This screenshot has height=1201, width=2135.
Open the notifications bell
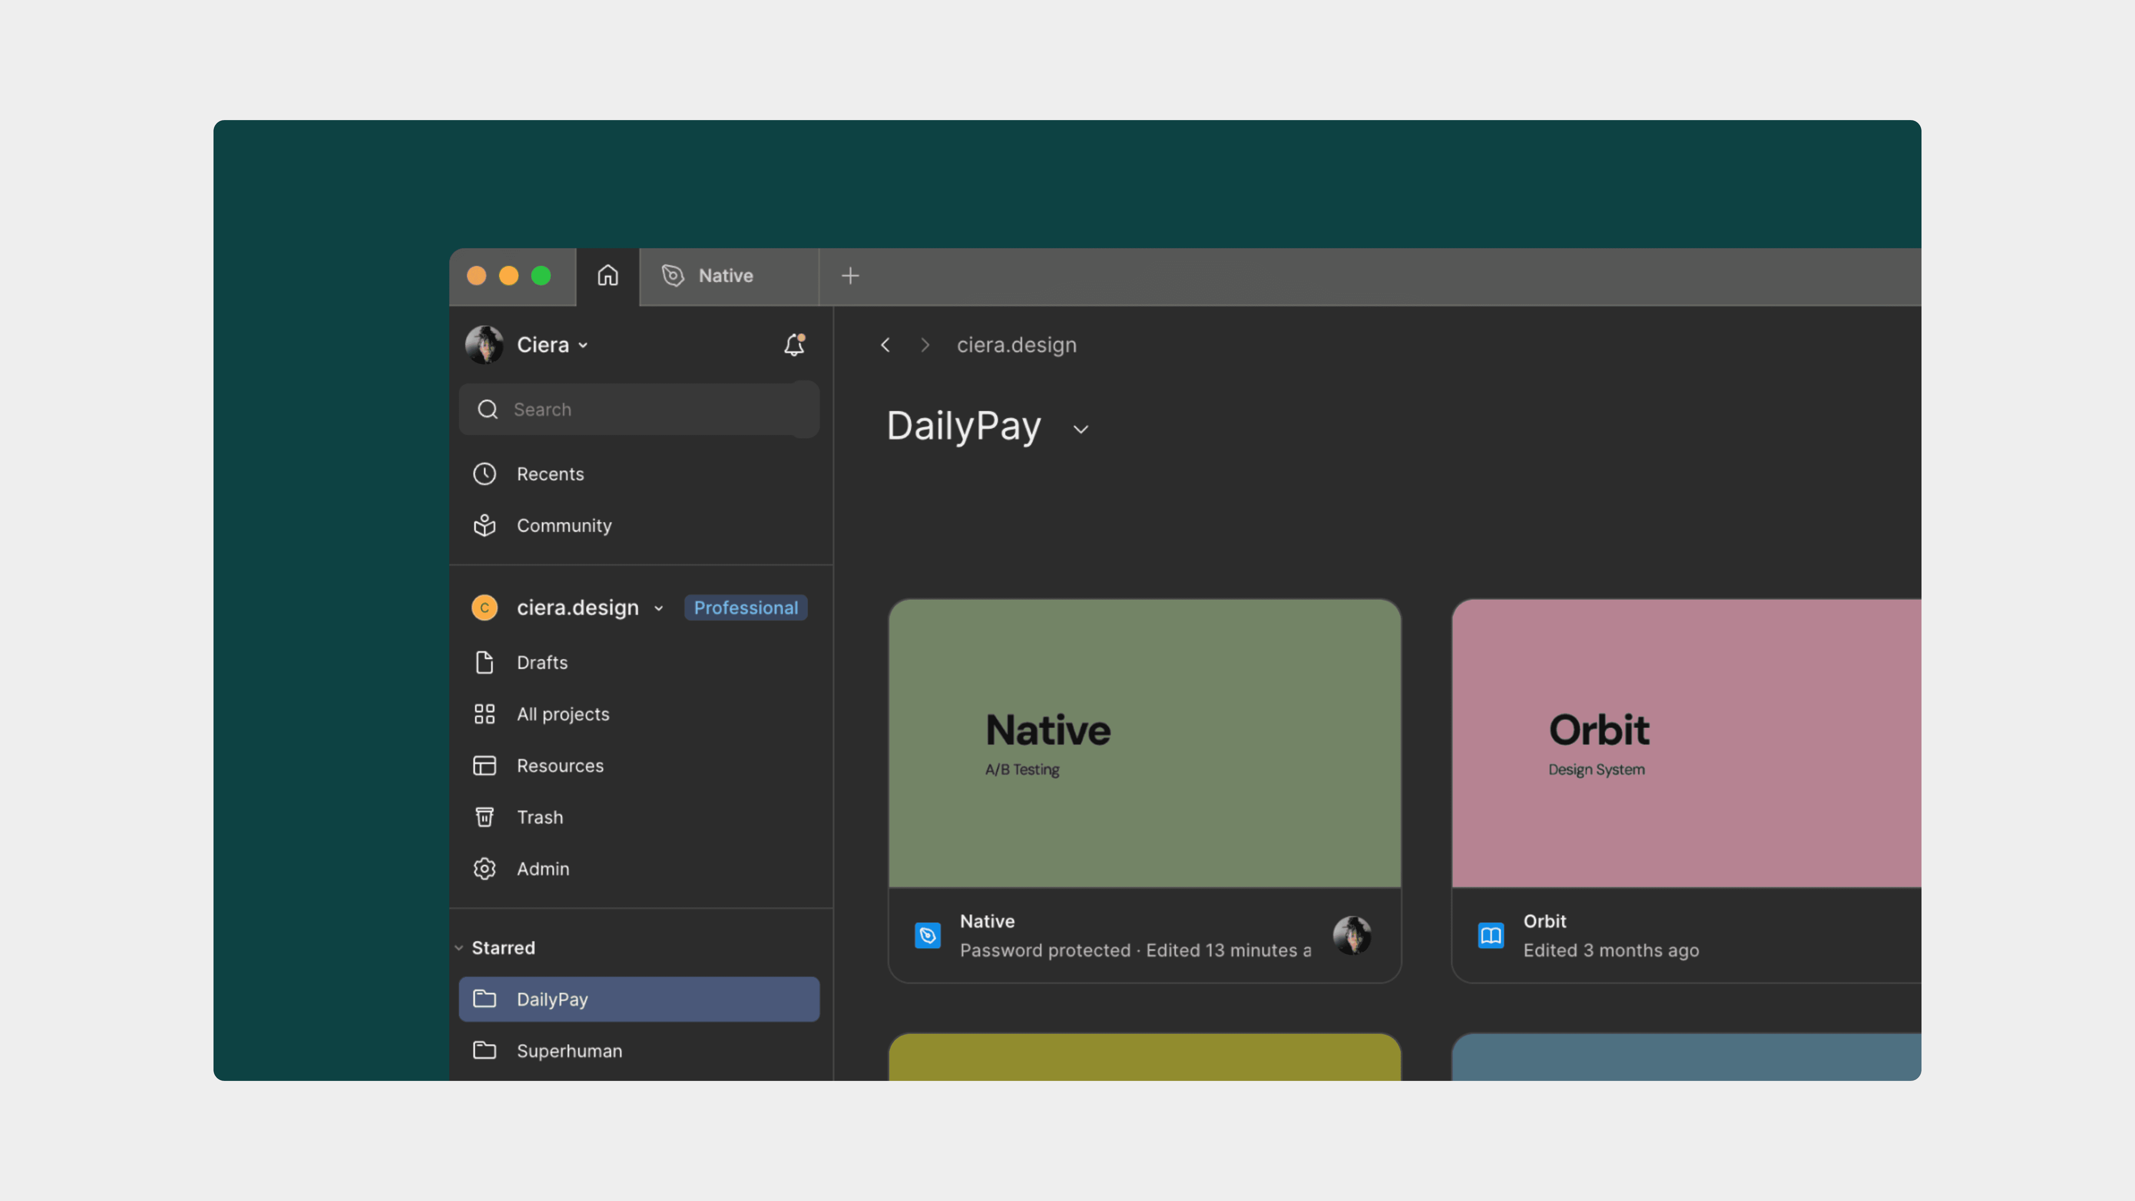[794, 345]
